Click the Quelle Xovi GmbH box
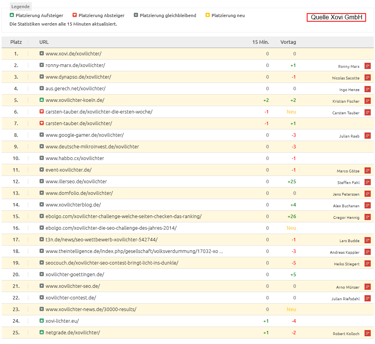 pyautogui.click(x=336, y=17)
